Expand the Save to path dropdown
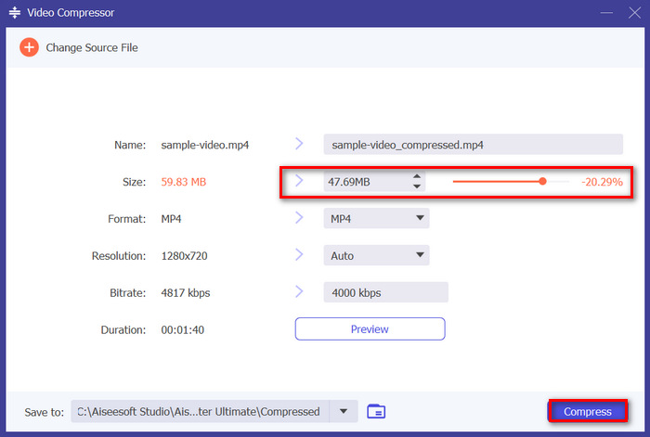 (344, 411)
